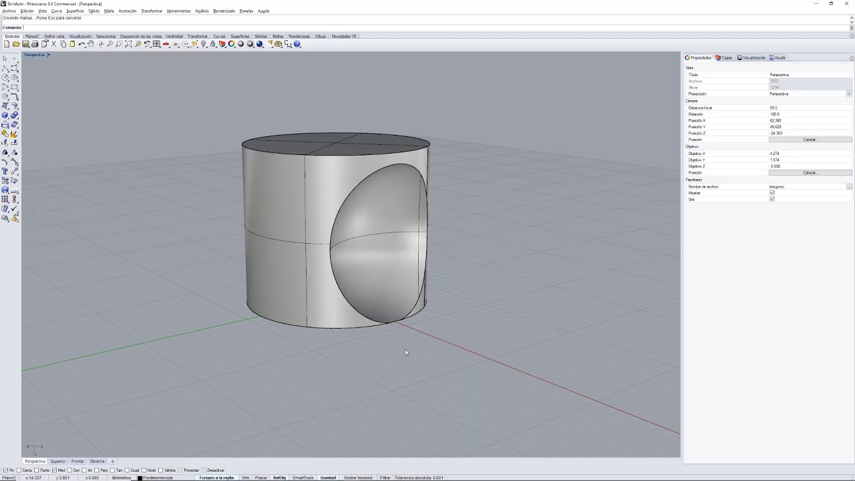Click the lightbulb Hide objects icon
The image size is (855, 481).
[204, 44]
